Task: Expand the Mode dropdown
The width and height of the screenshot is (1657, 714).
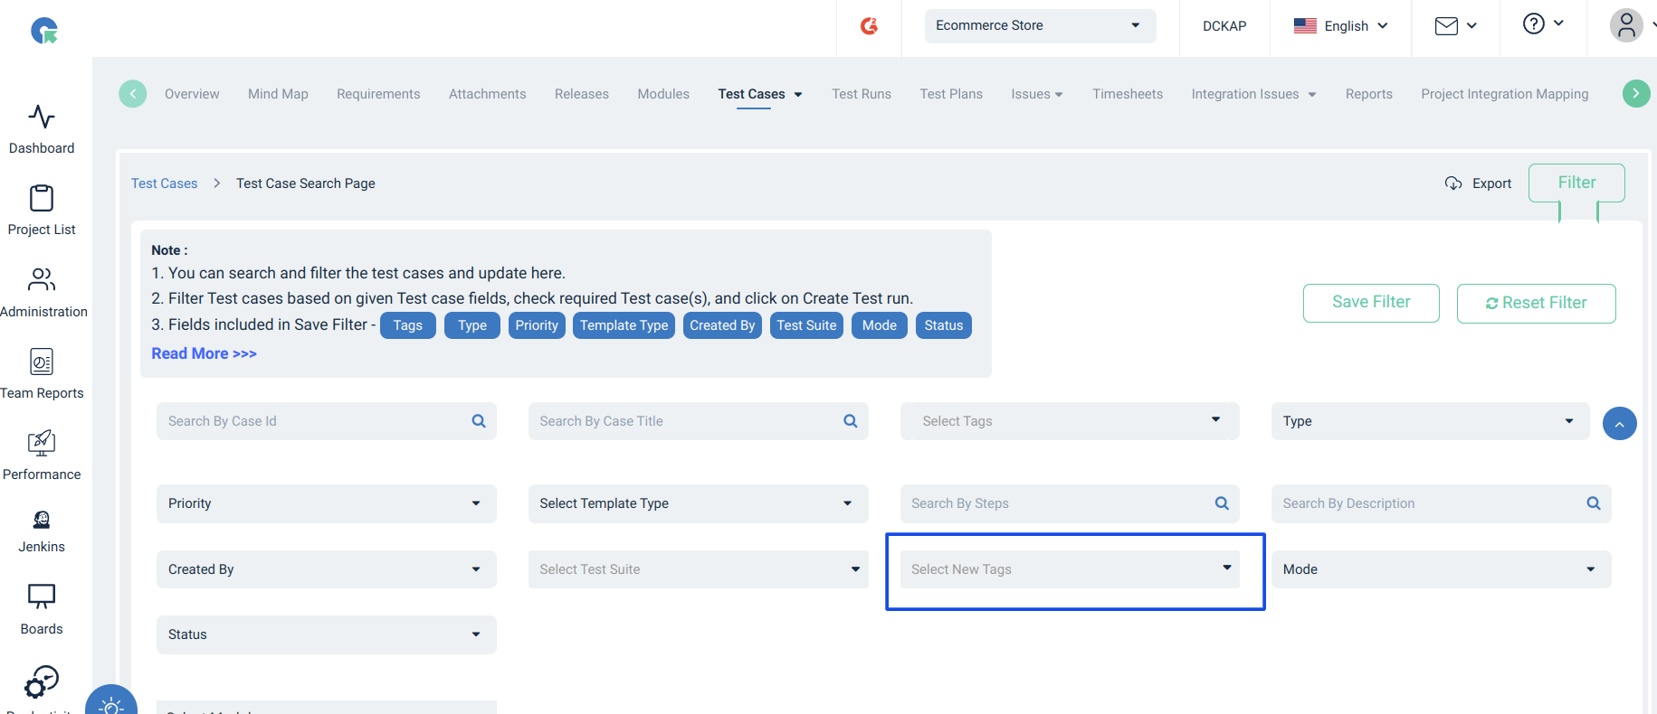Action: point(1441,569)
